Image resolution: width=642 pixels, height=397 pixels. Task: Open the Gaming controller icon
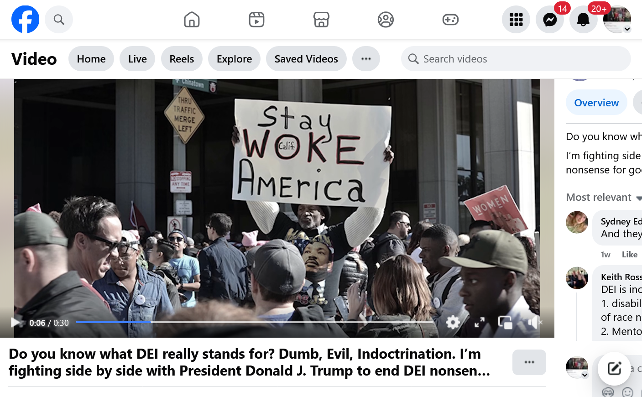click(x=450, y=20)
